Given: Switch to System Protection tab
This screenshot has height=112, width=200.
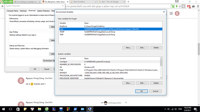Looking at the screenshot, I should (43, 11).
